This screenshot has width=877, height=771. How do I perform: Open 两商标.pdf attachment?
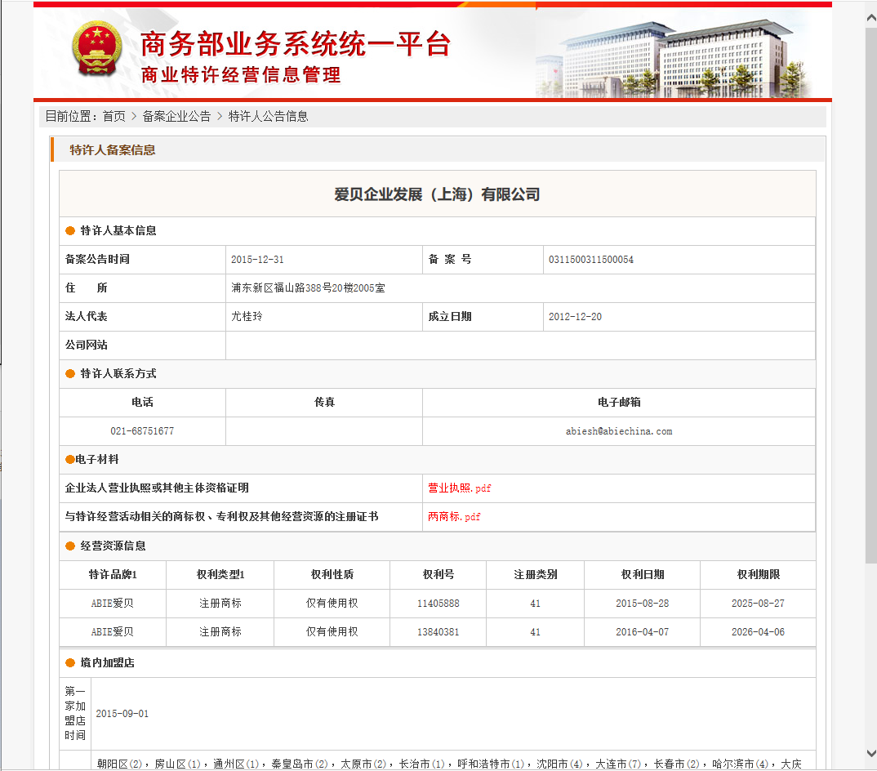coord(454,517)
